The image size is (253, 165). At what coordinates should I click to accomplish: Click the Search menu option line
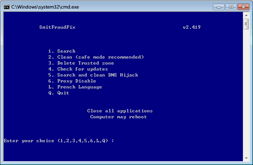(62, 51)
